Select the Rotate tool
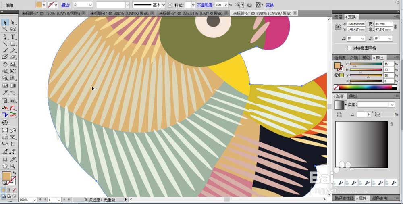This screenshot has height=204, width=403. (x=5, y=65)
